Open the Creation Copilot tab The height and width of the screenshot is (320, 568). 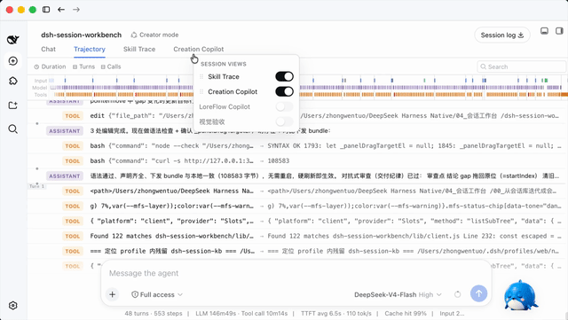199,50
